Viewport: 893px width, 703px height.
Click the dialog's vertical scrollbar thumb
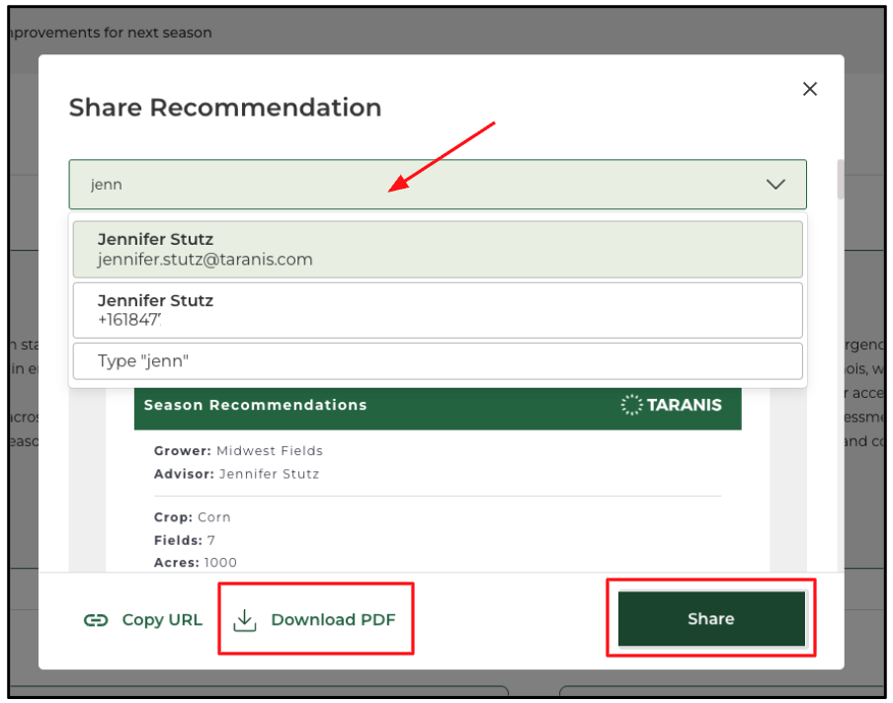[841, 180]
